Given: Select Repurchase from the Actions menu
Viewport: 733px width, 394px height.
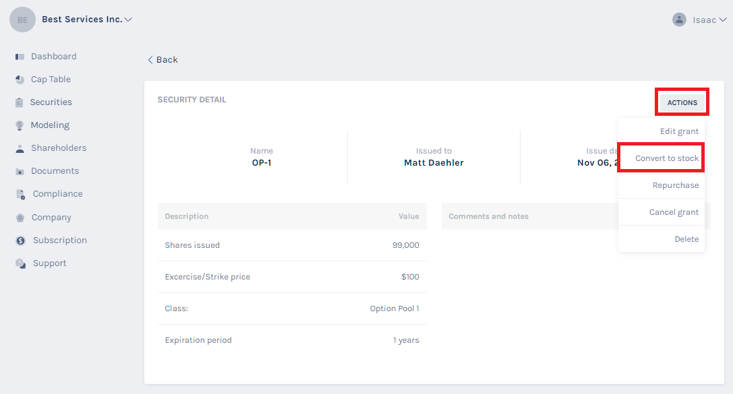Looking at the screenshot, I should (675, 185).
